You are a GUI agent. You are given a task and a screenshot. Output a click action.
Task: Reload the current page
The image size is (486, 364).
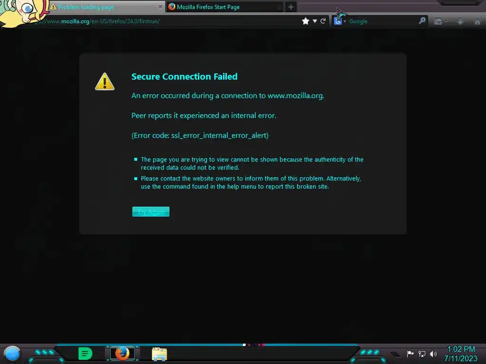323,21
